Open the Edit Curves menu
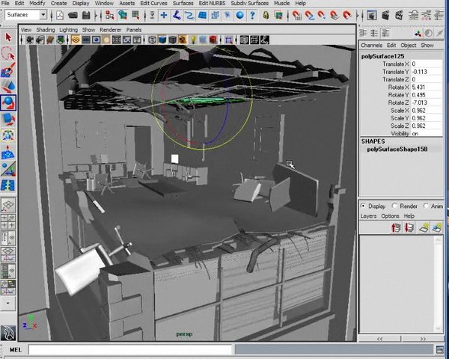 point(153,4)
